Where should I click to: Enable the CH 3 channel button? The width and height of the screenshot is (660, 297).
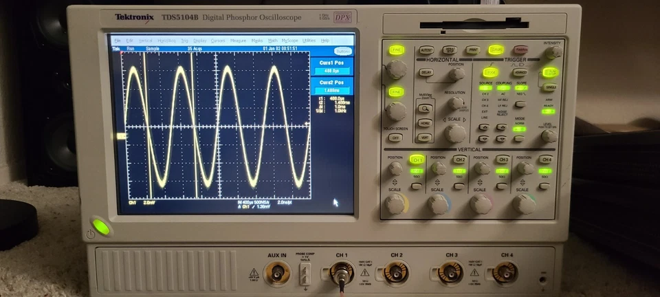pyautogui.click(x=503, y=159)
